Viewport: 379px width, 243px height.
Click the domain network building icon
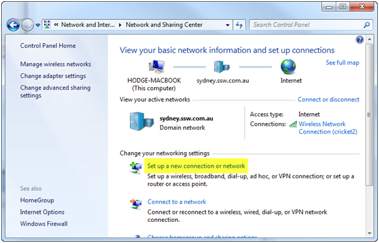coord(142,121)
